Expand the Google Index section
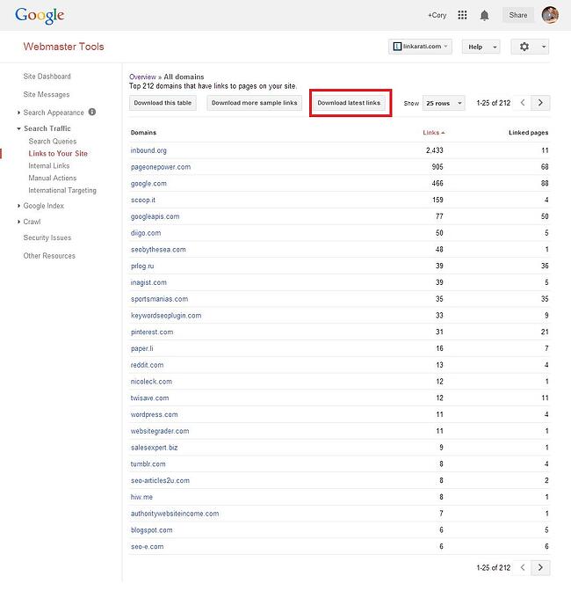 pyautogui.click(x=18, y=206)
